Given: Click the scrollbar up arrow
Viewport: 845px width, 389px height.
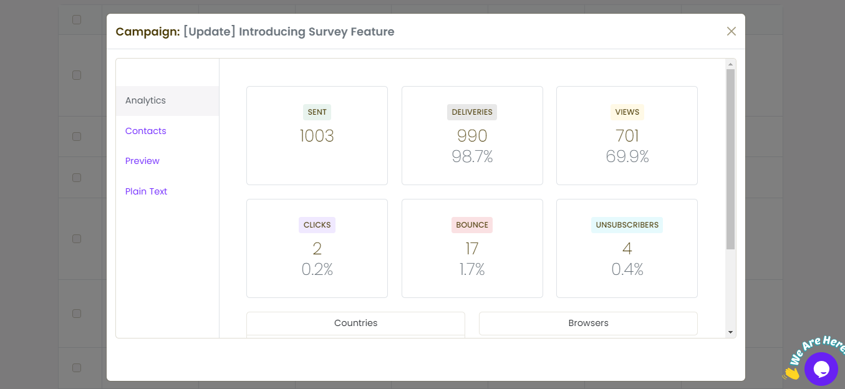Looking at the screenshot, I should point(730,64).
